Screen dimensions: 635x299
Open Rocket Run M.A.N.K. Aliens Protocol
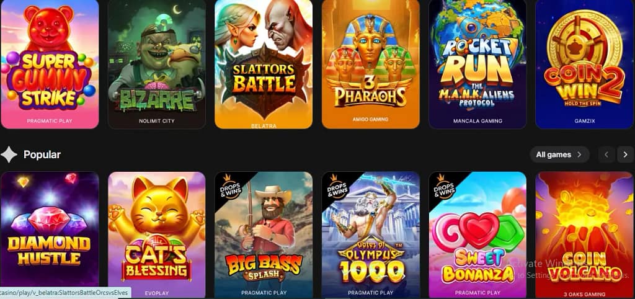tap(477, 64)
